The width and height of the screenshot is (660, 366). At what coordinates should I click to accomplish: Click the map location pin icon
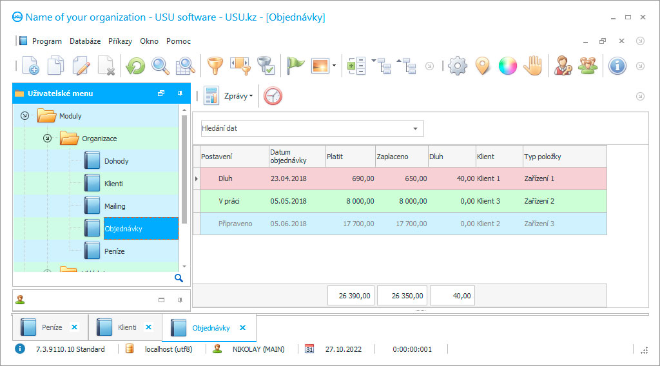pos(483,66)
